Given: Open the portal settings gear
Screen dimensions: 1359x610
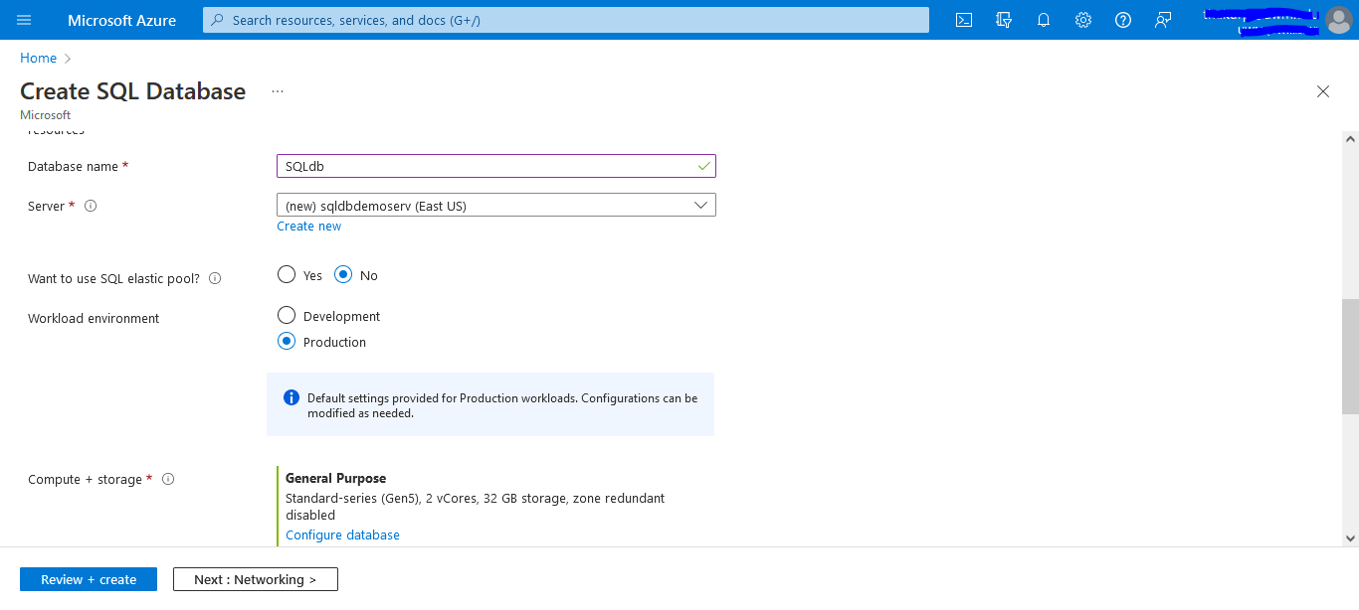Looking at the screenshot, I should (1082, 19).
